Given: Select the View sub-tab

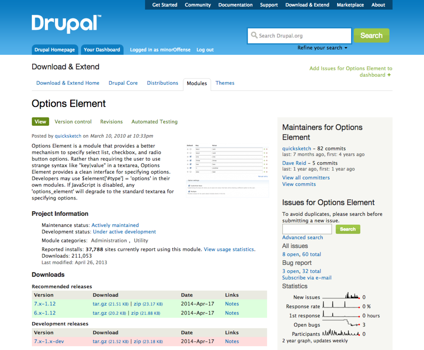Looking at the screenshot, I should [40, 121].
